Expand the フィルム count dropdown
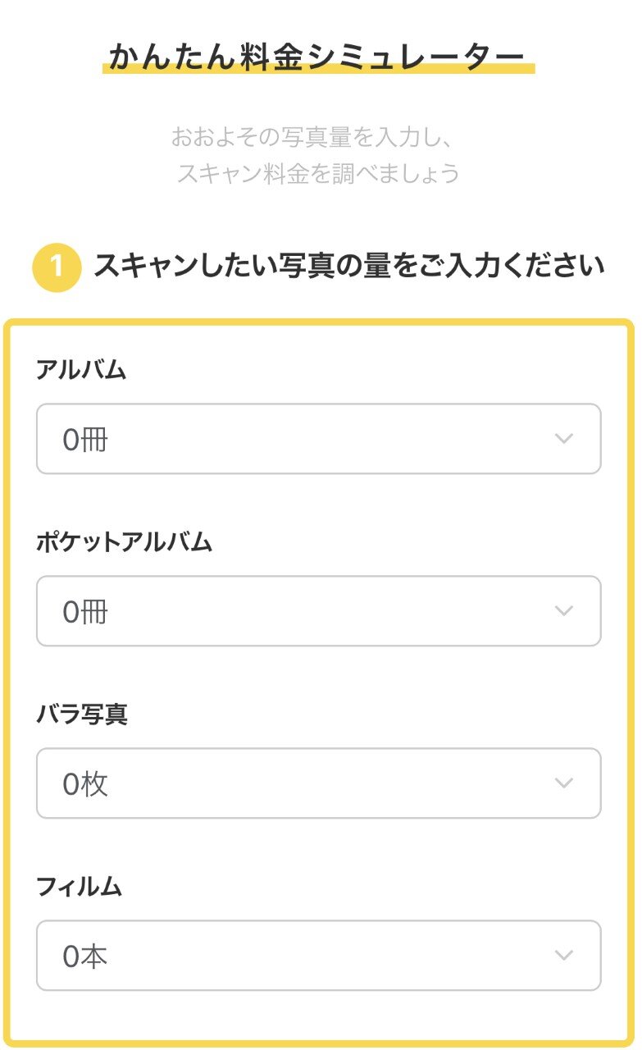642x1050 pixels. point(318,956)
